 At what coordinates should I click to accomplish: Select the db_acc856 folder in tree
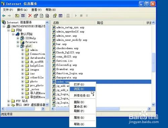click(x=37, y=62)
